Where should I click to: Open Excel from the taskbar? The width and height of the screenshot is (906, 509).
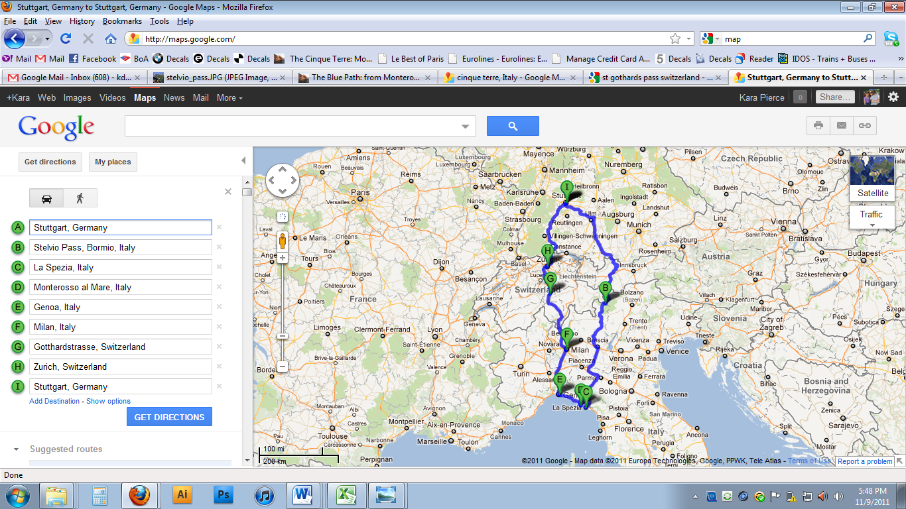click(344, 495)
